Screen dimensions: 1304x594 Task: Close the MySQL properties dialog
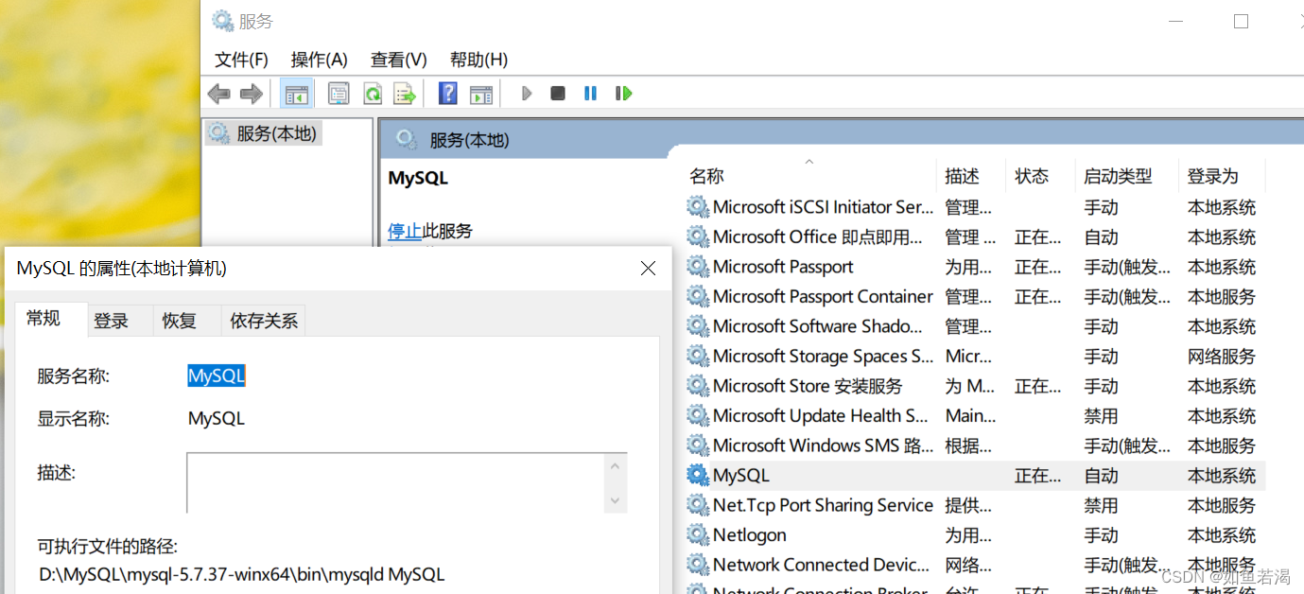click(648, 269)
